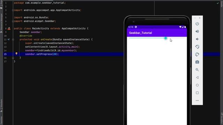Tap the emulator Overview square button
The image size is (223, 125).
[x=197, y=93]
